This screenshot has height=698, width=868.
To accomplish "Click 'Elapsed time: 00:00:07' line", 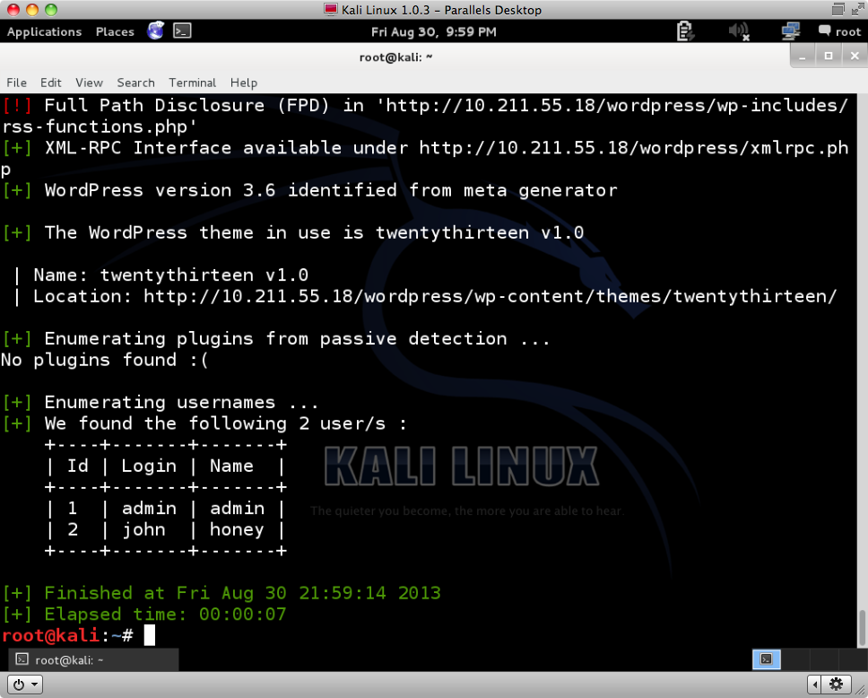I will (144, 614).
